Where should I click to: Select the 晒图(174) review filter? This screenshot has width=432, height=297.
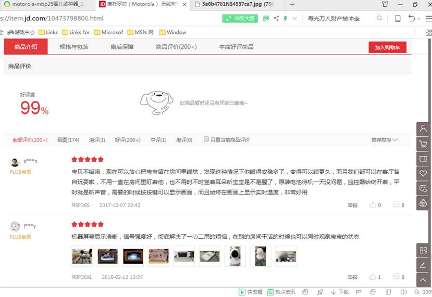pyautogui.click(x=68, y=140)
